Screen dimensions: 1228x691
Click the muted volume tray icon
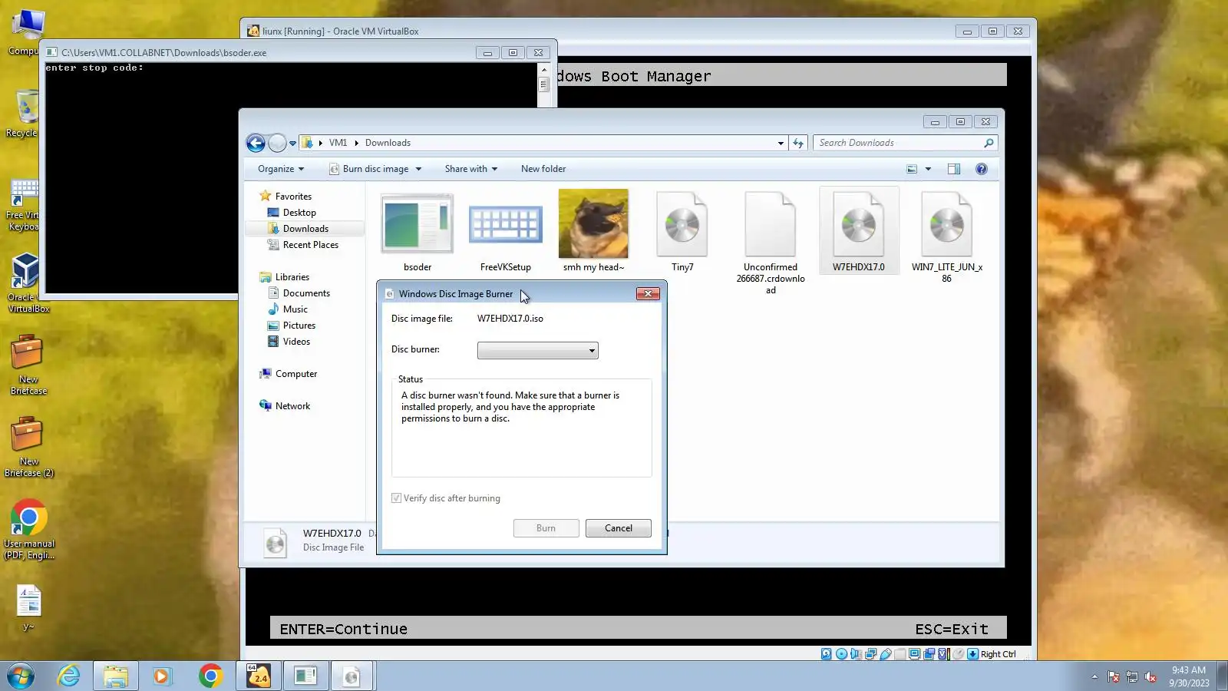click(1150, 676)
